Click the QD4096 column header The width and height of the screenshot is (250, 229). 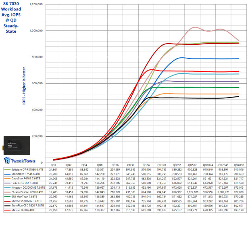pyautogui.click(x=239, y=165)
